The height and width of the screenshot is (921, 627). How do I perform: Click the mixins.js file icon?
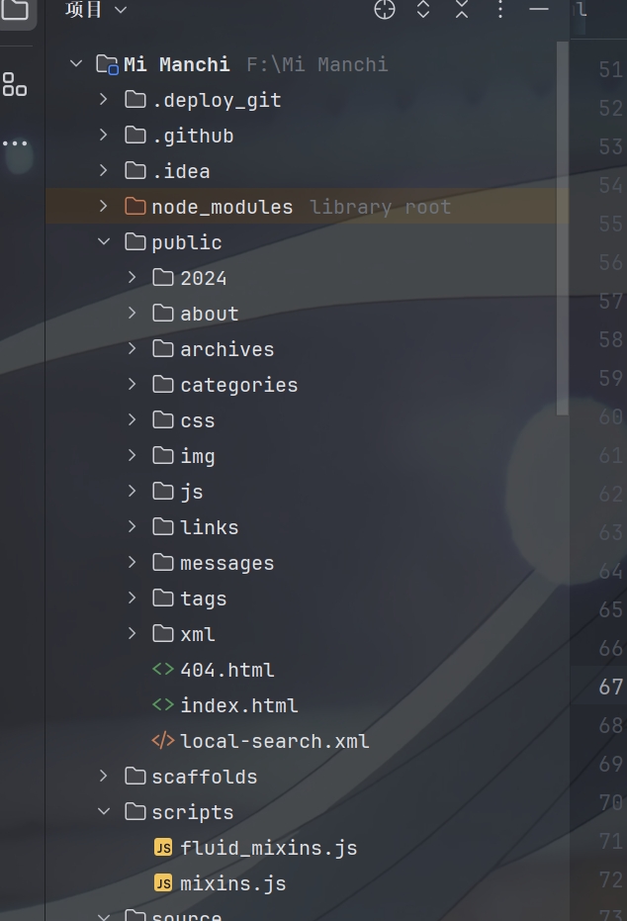[x=163, y=883]
